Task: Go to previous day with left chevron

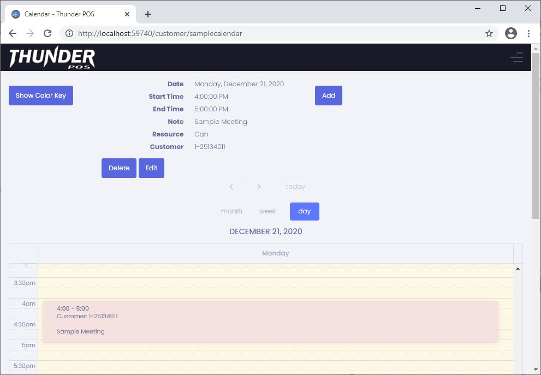Action: 231,187
